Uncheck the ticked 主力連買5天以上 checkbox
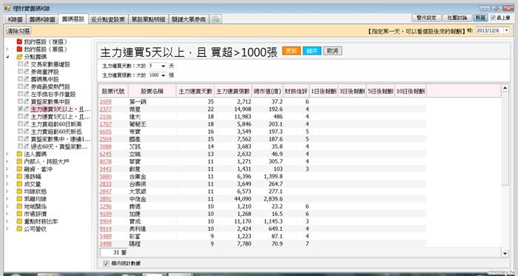This screenshot has width=518, height=276. 20,109
